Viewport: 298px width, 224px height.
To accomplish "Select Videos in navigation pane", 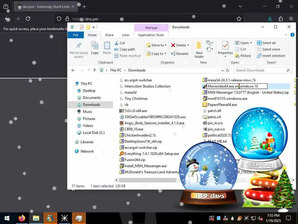I will pos(88,126).
